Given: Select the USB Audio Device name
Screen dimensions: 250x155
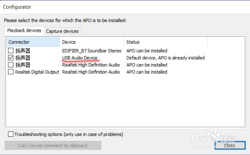Looking at the screenshot, I should coord(80,58).
